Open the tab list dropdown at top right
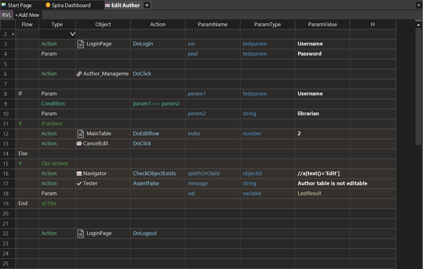Screen dimensions: 423x269 [418, 5]
